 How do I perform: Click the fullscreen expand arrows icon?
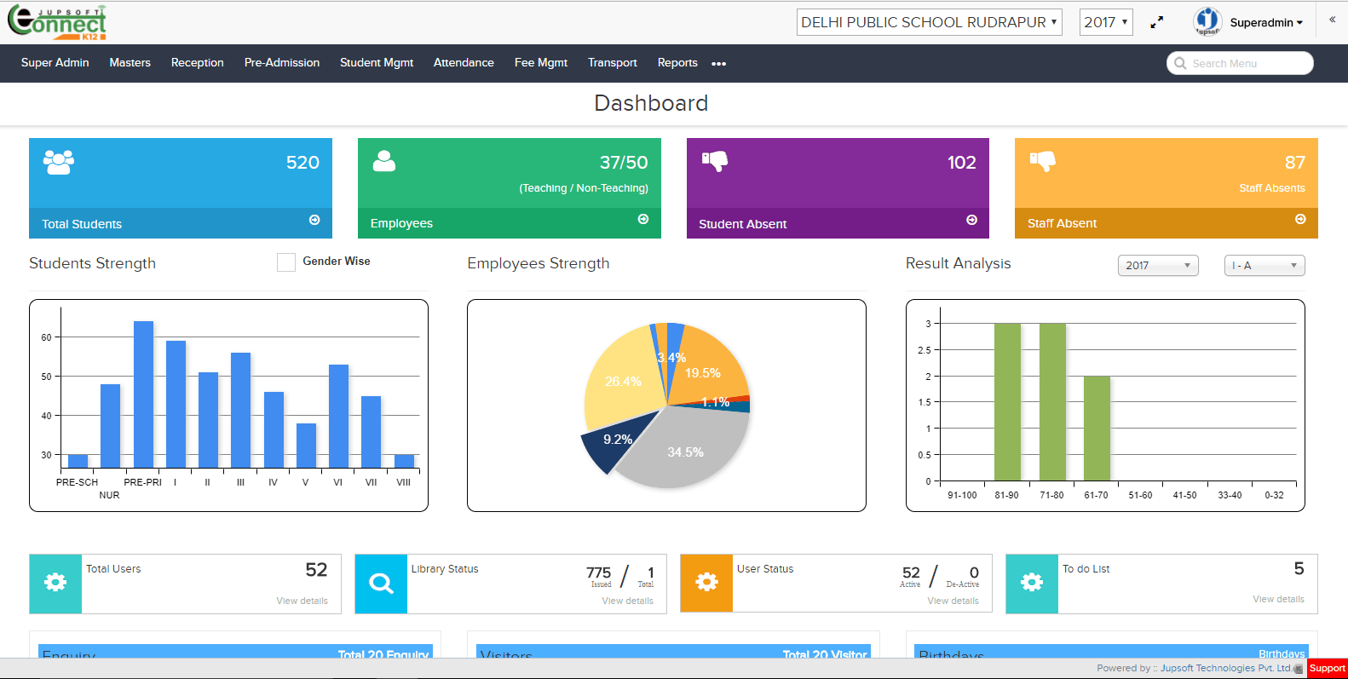[1156, 23]
